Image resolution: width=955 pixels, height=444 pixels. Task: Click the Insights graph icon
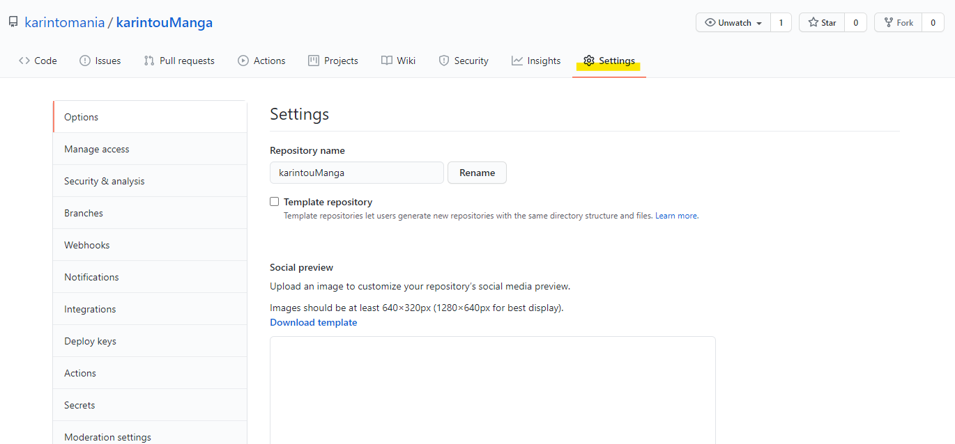pyautogui.click(x=517, y=61)
